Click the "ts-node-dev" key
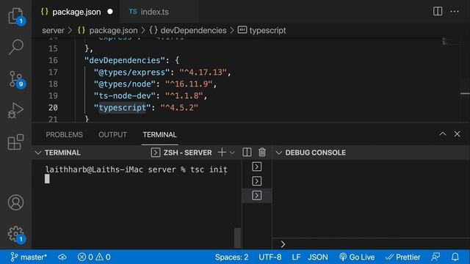 [x=124, y=96]
